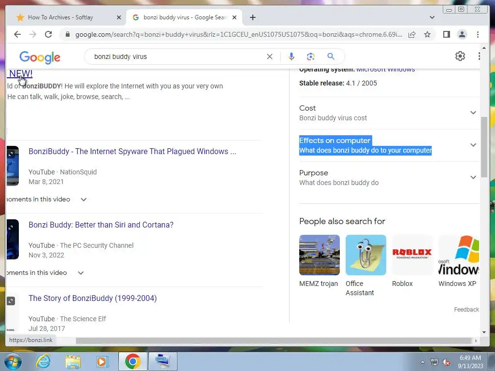Open the Chrome profile avatar
Viewport: 495px width, 371px height.
(462, 34)
